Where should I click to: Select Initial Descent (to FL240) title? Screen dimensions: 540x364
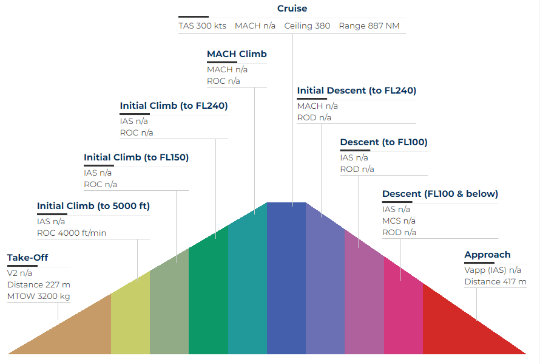click(356, 91)
